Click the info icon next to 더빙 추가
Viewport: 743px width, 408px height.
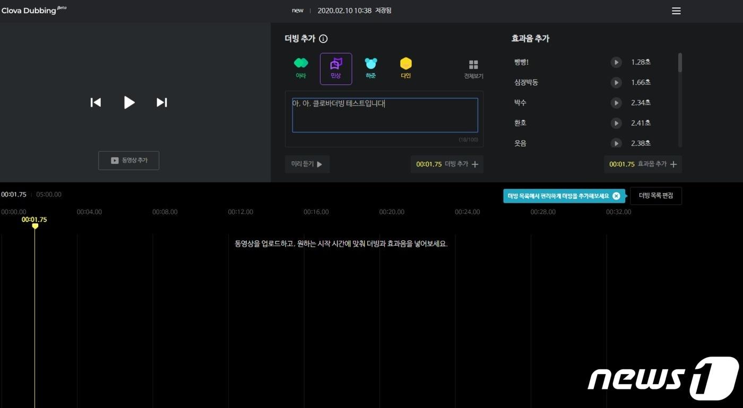click(x=323, y=38)
